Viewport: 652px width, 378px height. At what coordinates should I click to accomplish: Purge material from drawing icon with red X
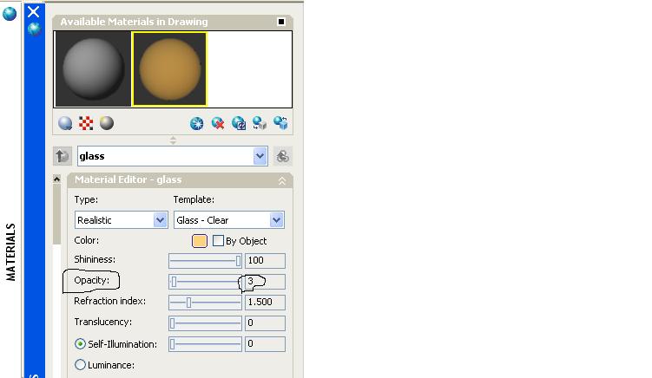point(218,123)
